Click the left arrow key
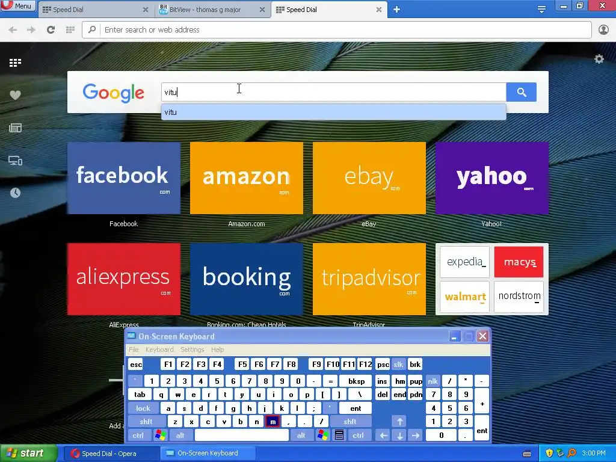Viewport: 616px width, 462px height. click(x=383, y=436)
